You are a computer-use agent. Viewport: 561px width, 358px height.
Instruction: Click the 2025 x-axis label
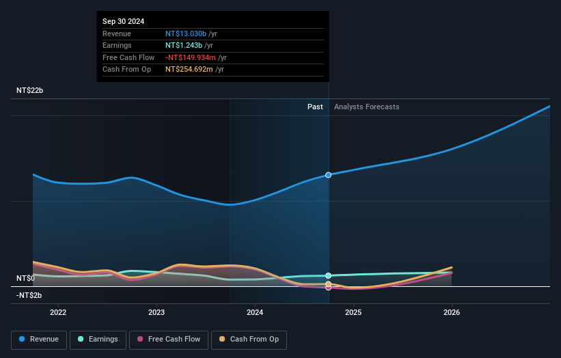pos(353,312)
